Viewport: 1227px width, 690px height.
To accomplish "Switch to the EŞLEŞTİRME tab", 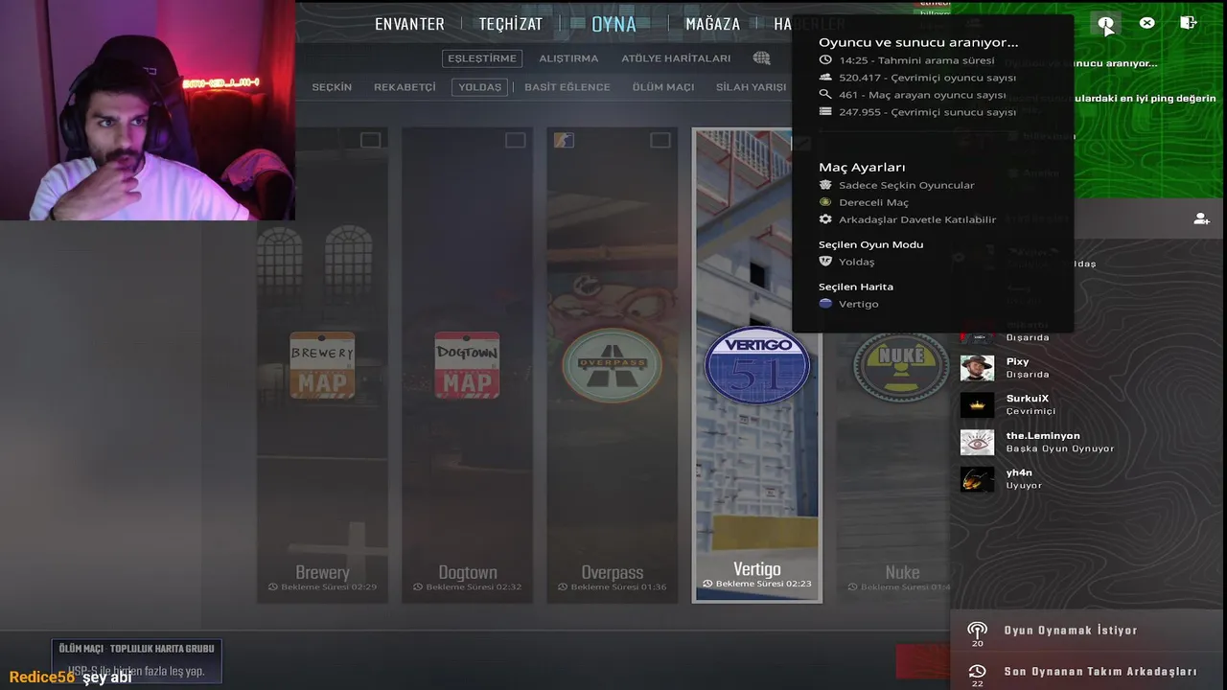I will coord(482,58).
